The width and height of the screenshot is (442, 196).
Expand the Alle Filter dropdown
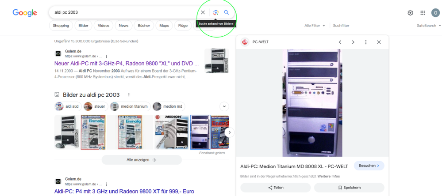(x=315, y=26)
